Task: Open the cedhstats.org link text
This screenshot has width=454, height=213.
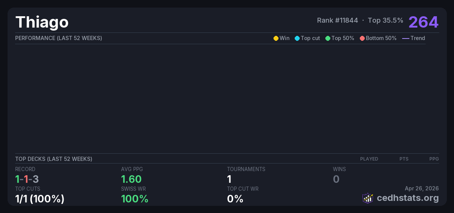Action: pos(407,198)
